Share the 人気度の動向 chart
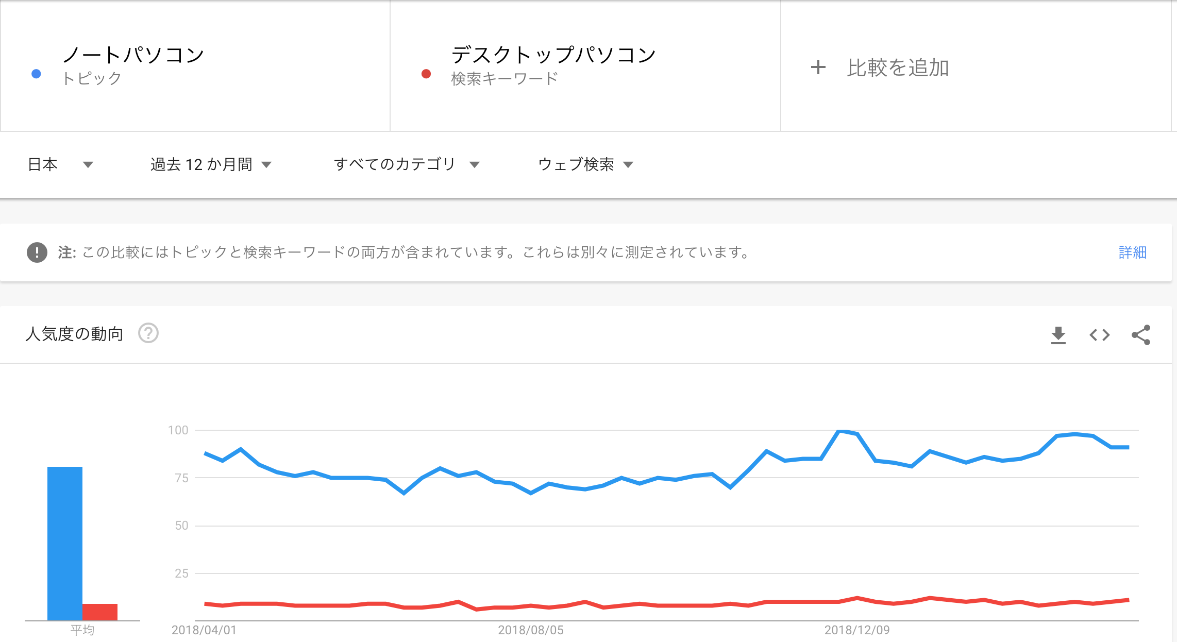 point(1141,335)
